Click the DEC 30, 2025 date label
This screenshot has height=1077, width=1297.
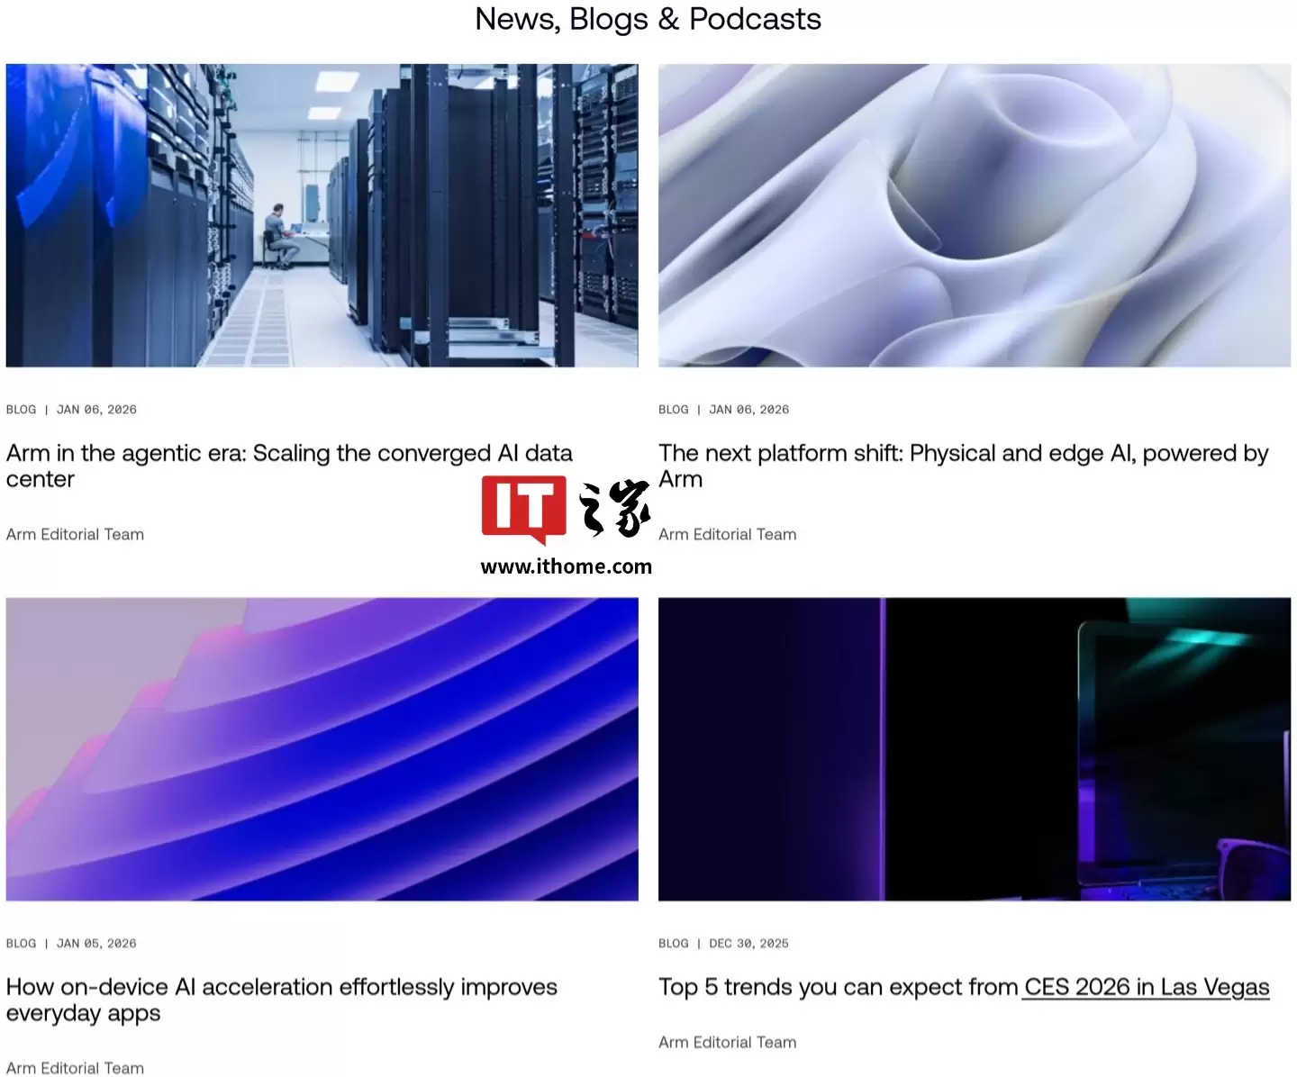748,943
